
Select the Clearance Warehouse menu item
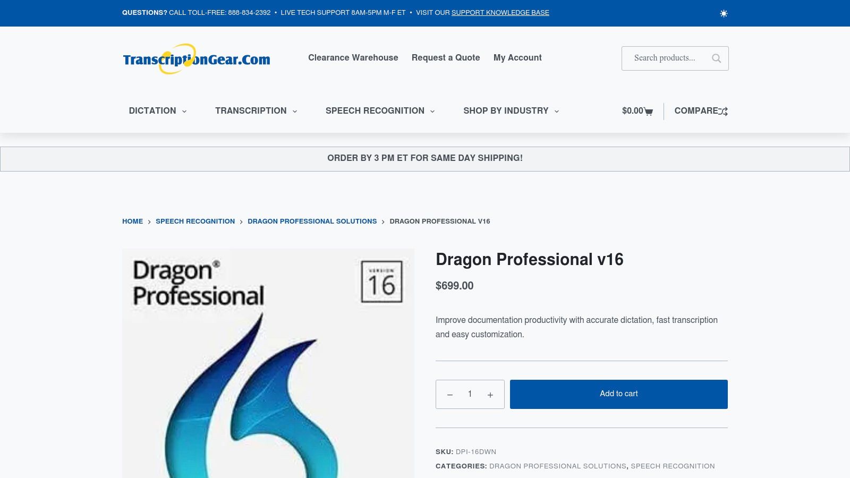353,58
